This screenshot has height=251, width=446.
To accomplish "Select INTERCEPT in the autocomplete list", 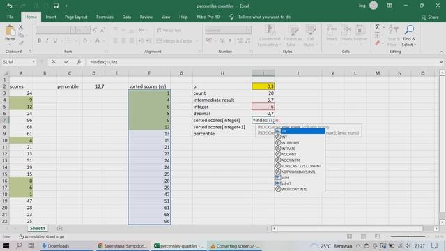I will tap(300, 142).
